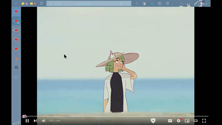Open the extensions puzzle icon

[167, 3]
